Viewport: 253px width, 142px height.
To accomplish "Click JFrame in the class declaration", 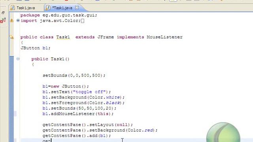I will point(106,37).
